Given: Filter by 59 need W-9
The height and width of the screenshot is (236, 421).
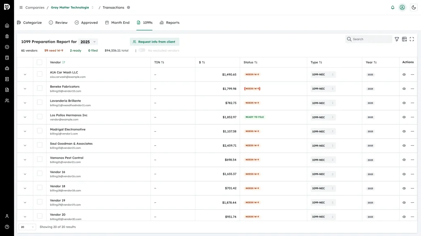Looking at the screenshot, I should pyautogui.click(x=54, y=50).
